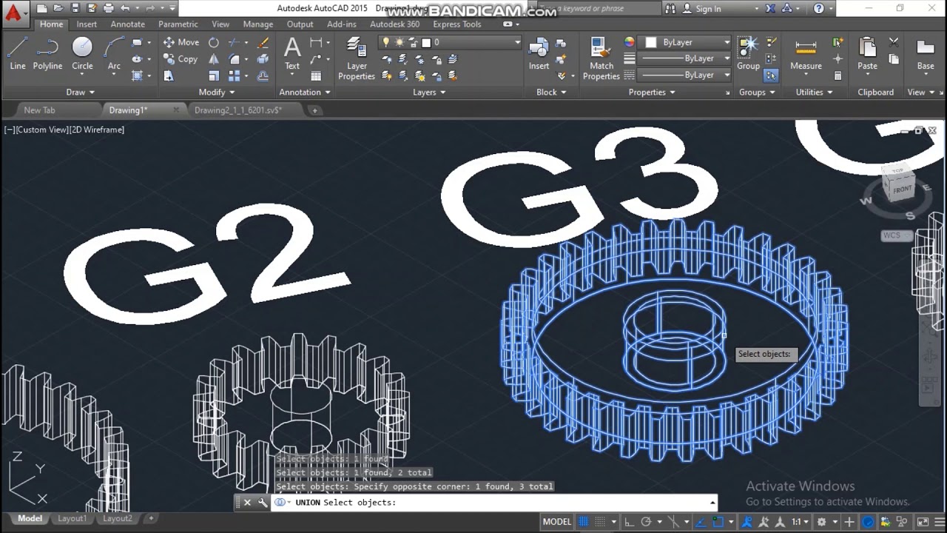
Task: Click the Rotate tool icon
Action: 214,42
